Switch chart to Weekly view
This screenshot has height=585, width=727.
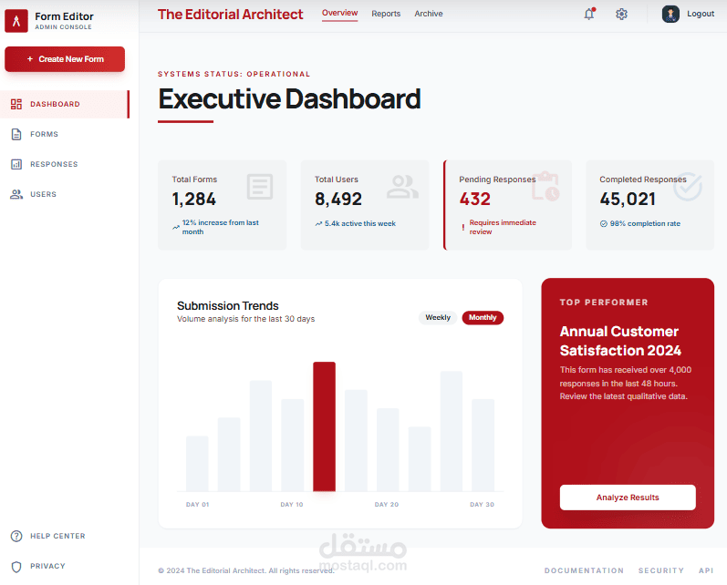[x=438, y=318]
